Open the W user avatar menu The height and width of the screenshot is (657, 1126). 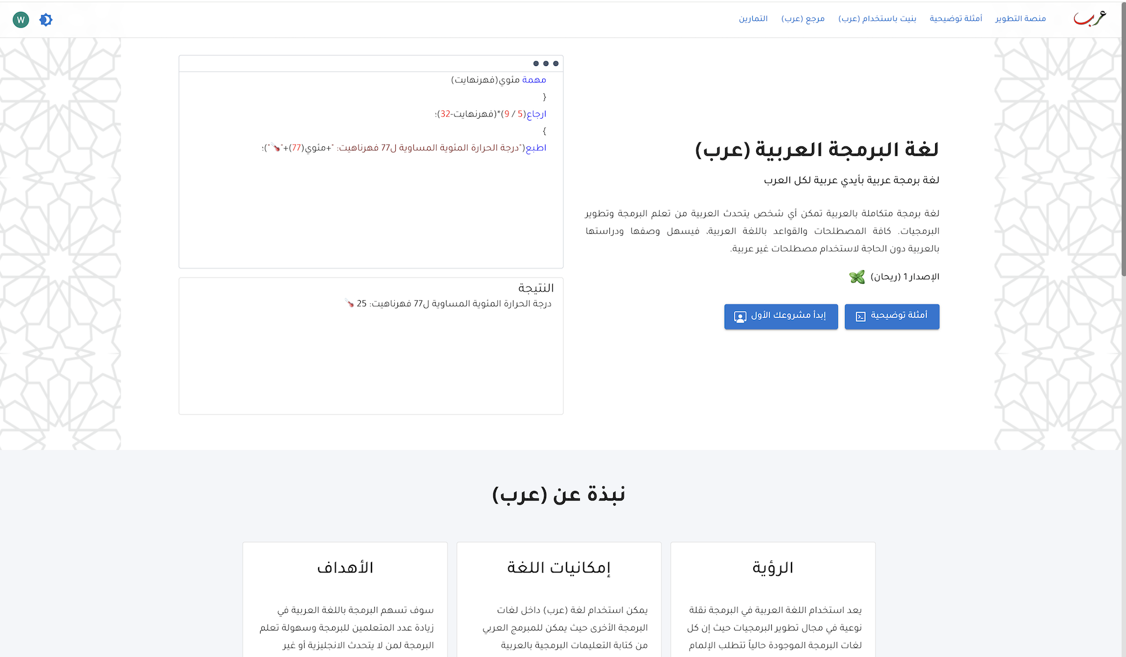pyautogui.click(x=20, y=19)
